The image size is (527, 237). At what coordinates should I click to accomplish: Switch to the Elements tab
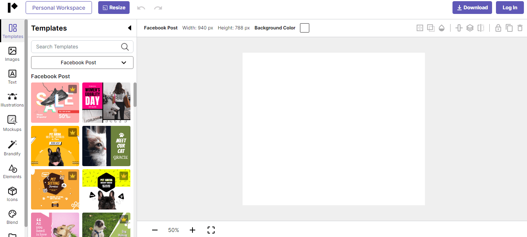point(12,172)
